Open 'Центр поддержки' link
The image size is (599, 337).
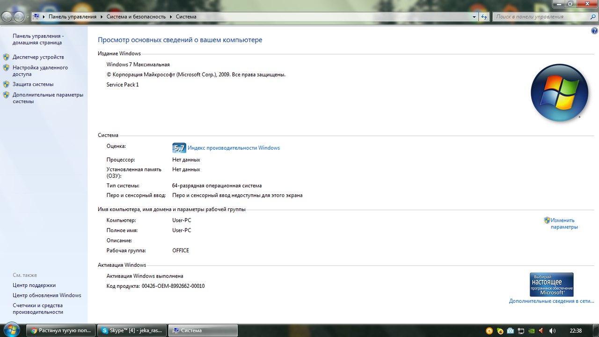pos(34,286)
